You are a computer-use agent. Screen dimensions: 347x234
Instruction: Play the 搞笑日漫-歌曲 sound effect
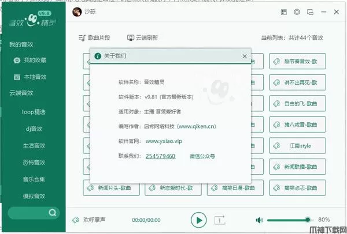(x=235, y=188)
